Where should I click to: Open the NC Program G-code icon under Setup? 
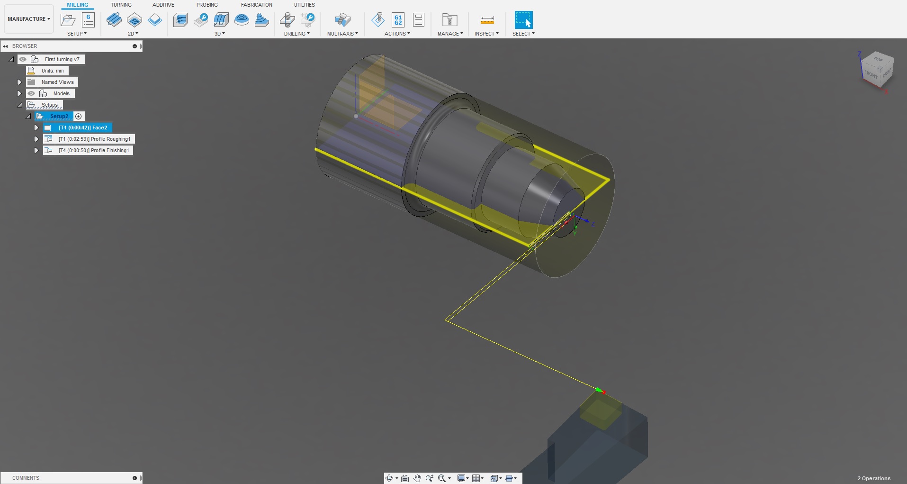tap(88, 20)
